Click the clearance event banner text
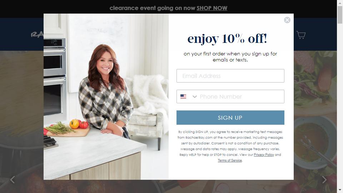The height and width of the screenshot is (193, 343). click(x=152, y=8)
